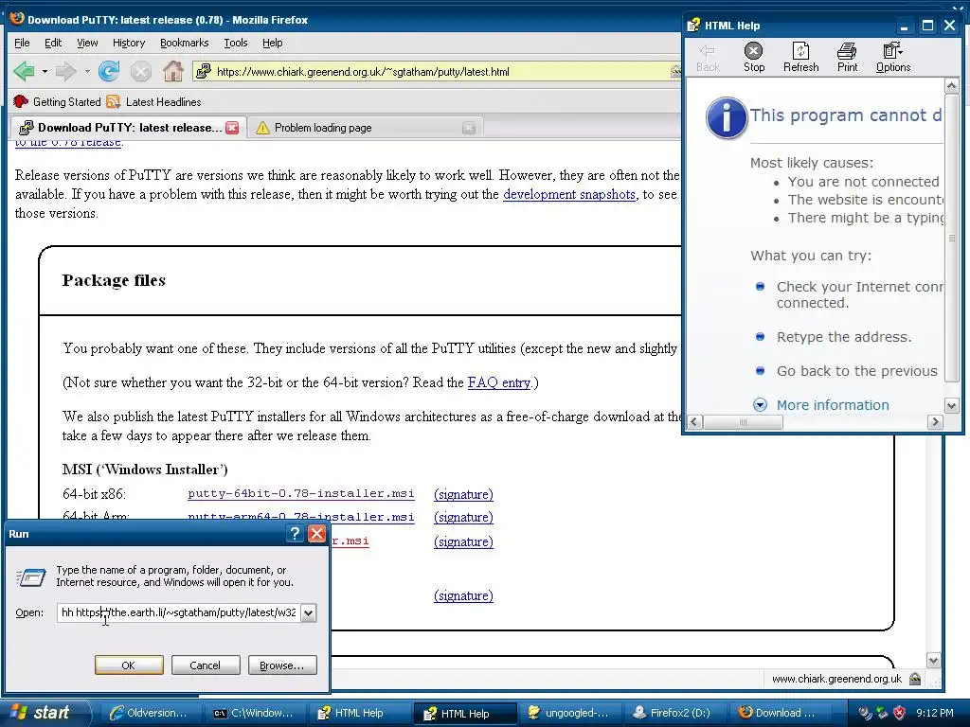This screenshot has width=970, height=727.
Task: Open the Edit menu in Firefox
Action: tap(53, 43)
